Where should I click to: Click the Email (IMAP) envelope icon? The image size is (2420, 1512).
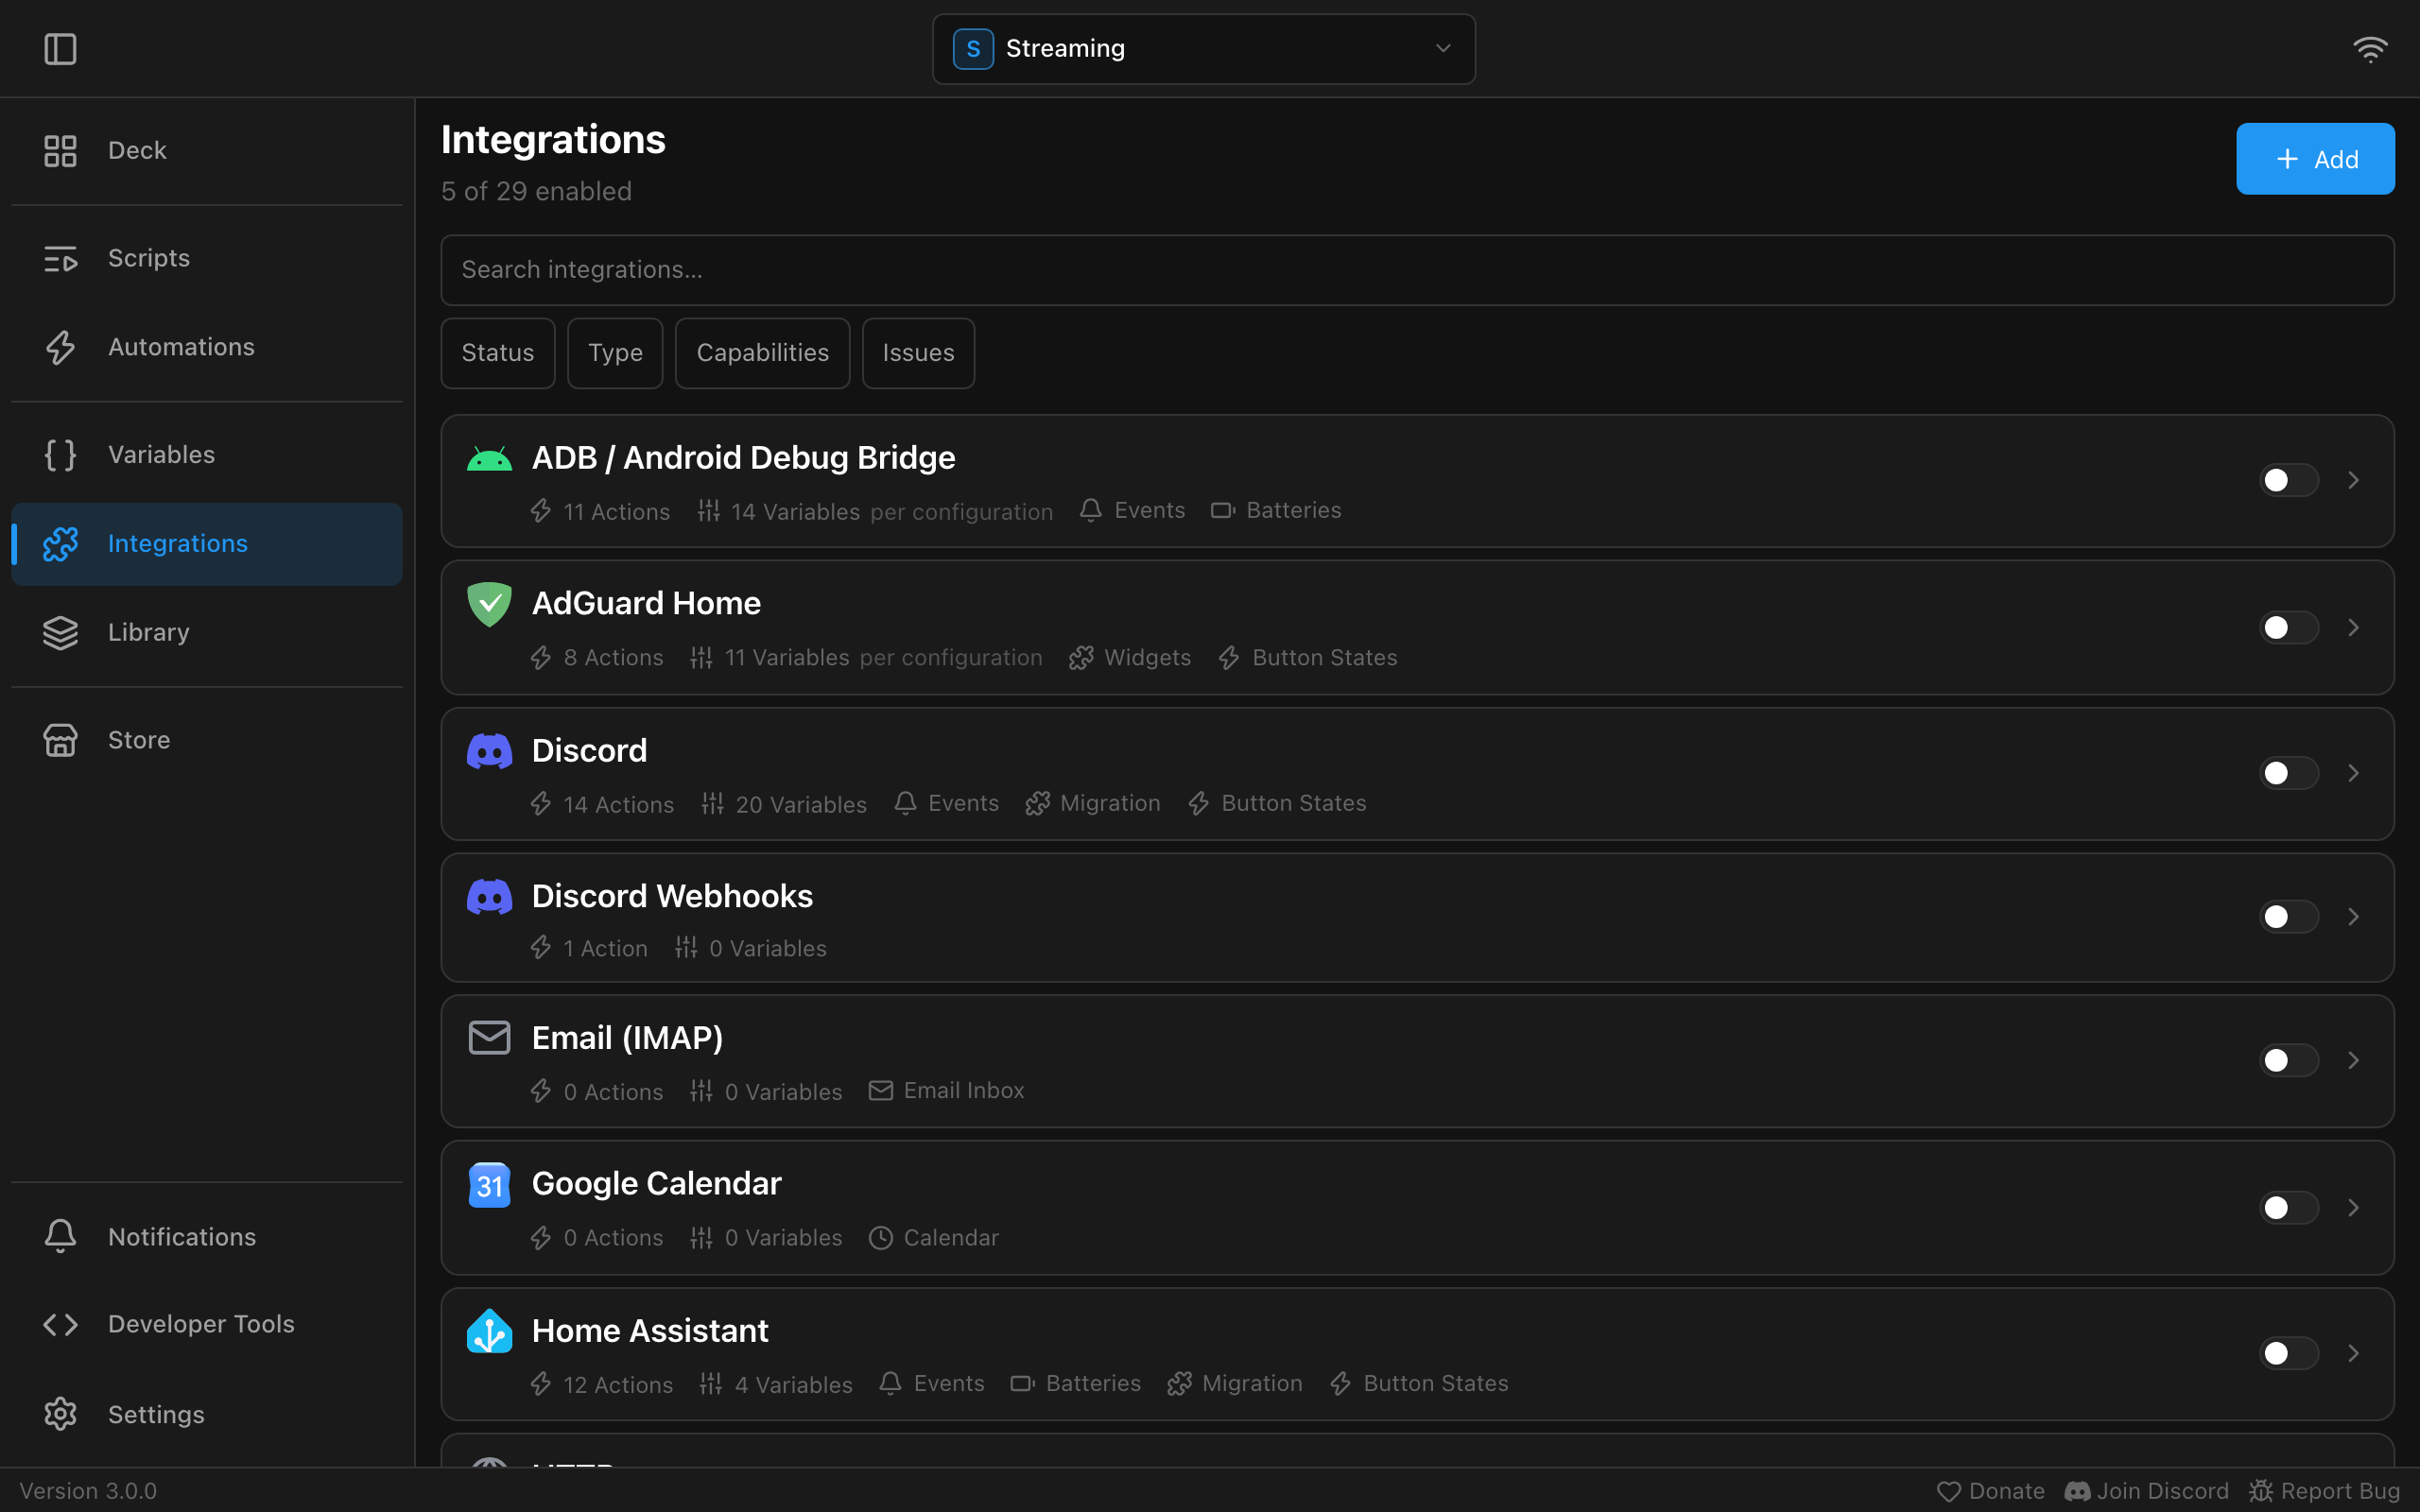pos(489,1038)
